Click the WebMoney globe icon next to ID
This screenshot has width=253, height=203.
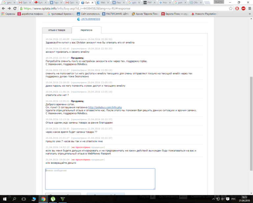(x=79, y=19)
